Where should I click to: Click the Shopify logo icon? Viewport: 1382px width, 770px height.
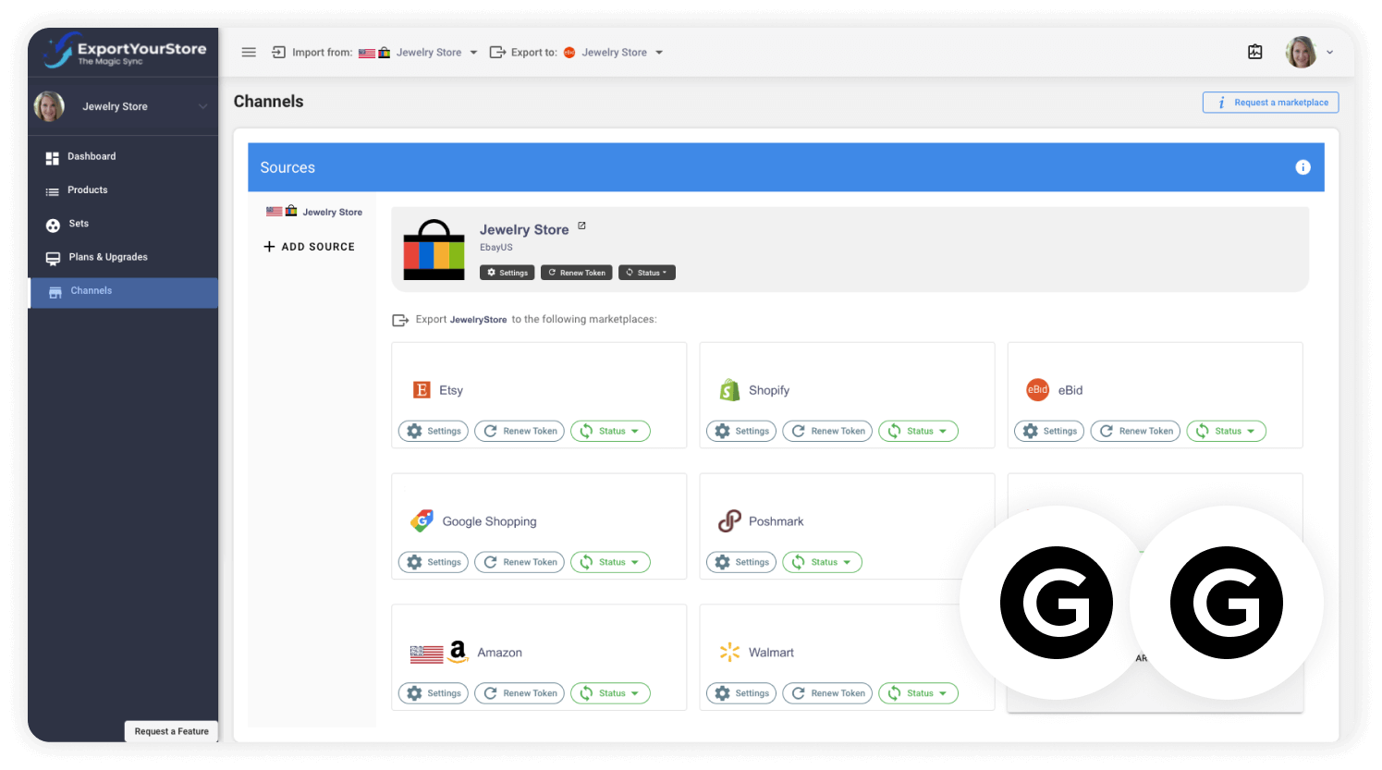pos(729,390)
